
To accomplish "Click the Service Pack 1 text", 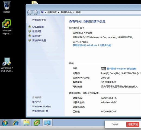I will tap(81, 42).
